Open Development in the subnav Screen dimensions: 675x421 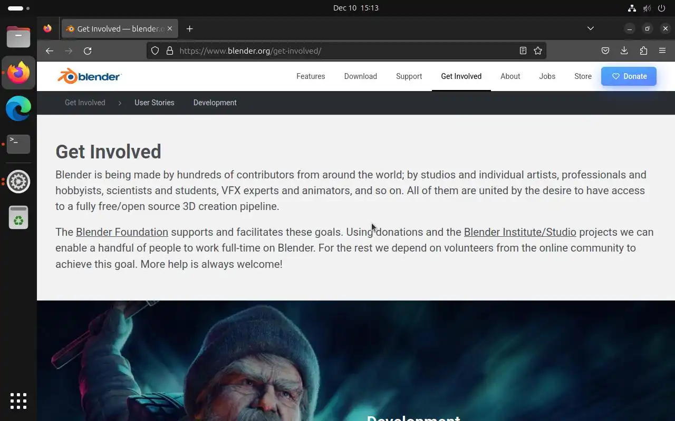(215, 103)
